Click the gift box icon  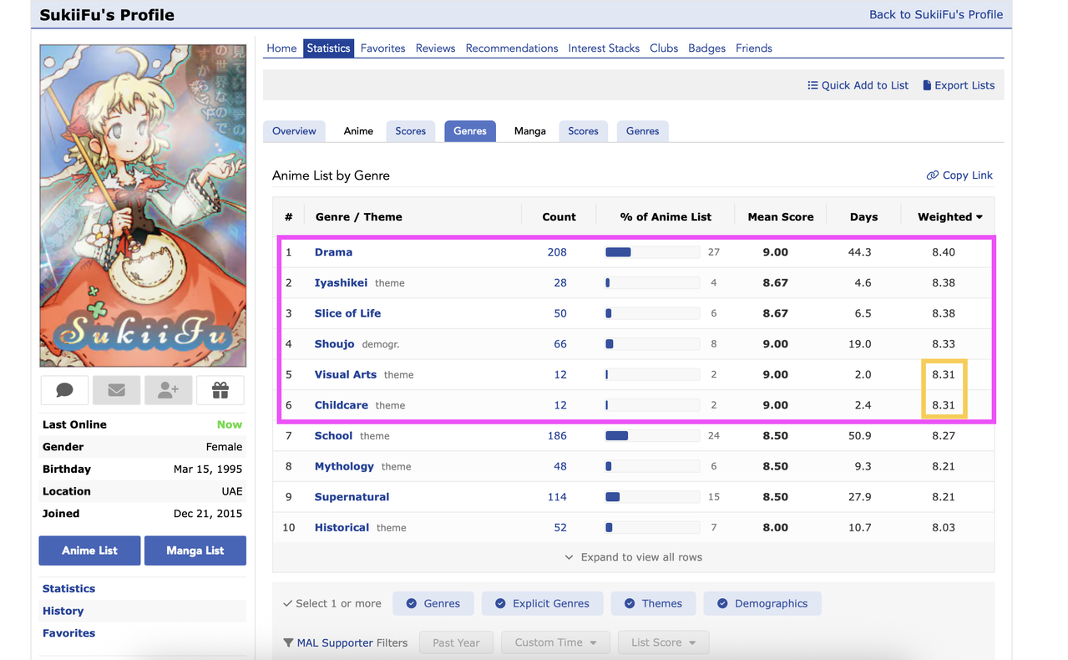coord(220,390)
